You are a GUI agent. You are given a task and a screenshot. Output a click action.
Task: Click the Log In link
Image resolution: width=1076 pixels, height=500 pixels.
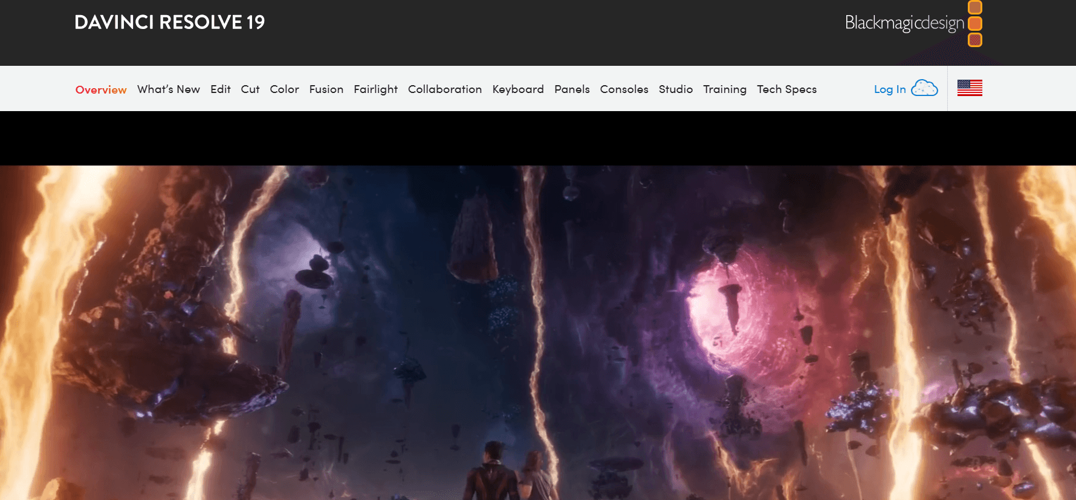pos(890,89)
